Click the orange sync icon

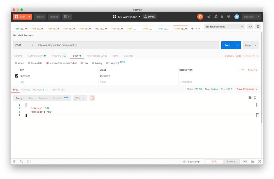(200, 17)
